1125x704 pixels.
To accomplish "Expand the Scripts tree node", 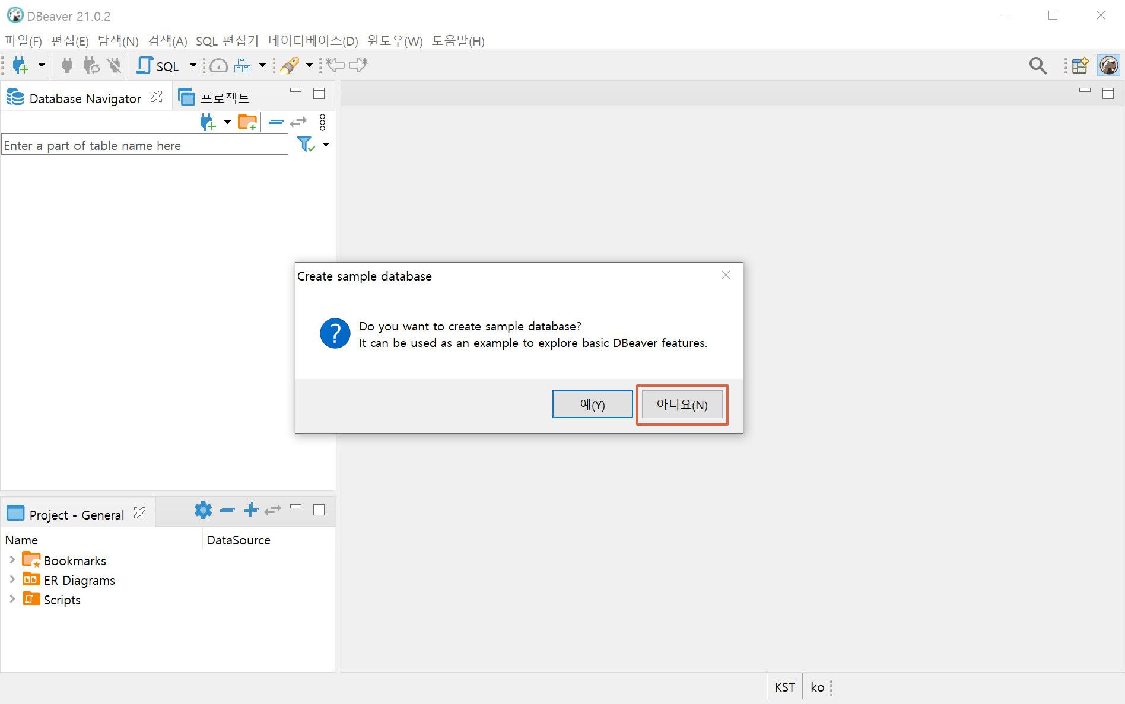I will 12,599.
